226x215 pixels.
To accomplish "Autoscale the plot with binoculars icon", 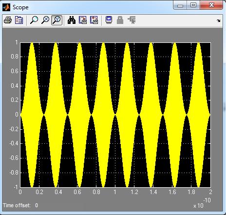I will (72, 20).
